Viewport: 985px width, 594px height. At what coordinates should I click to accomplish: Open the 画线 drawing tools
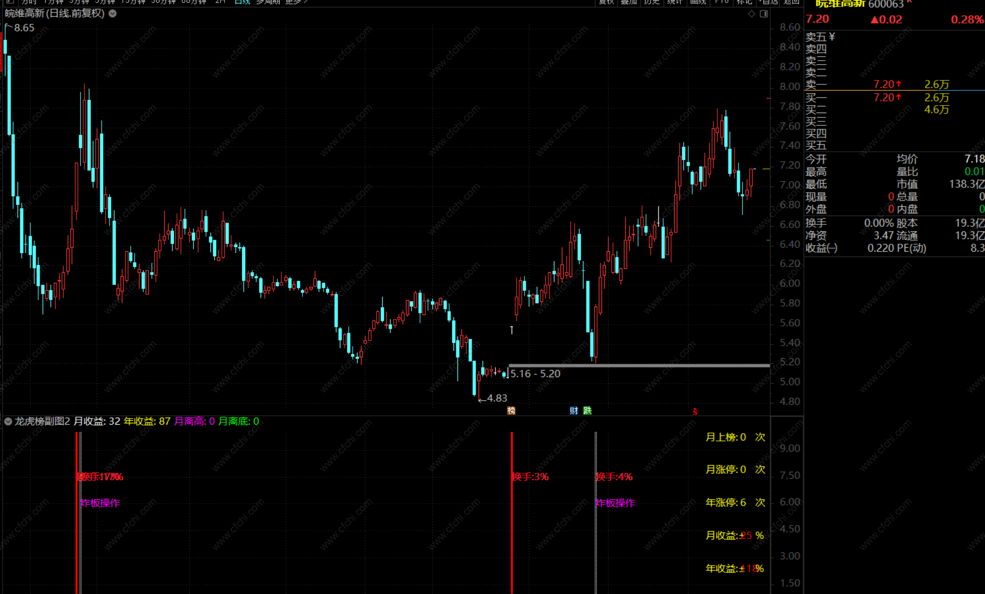click(698, 2)
